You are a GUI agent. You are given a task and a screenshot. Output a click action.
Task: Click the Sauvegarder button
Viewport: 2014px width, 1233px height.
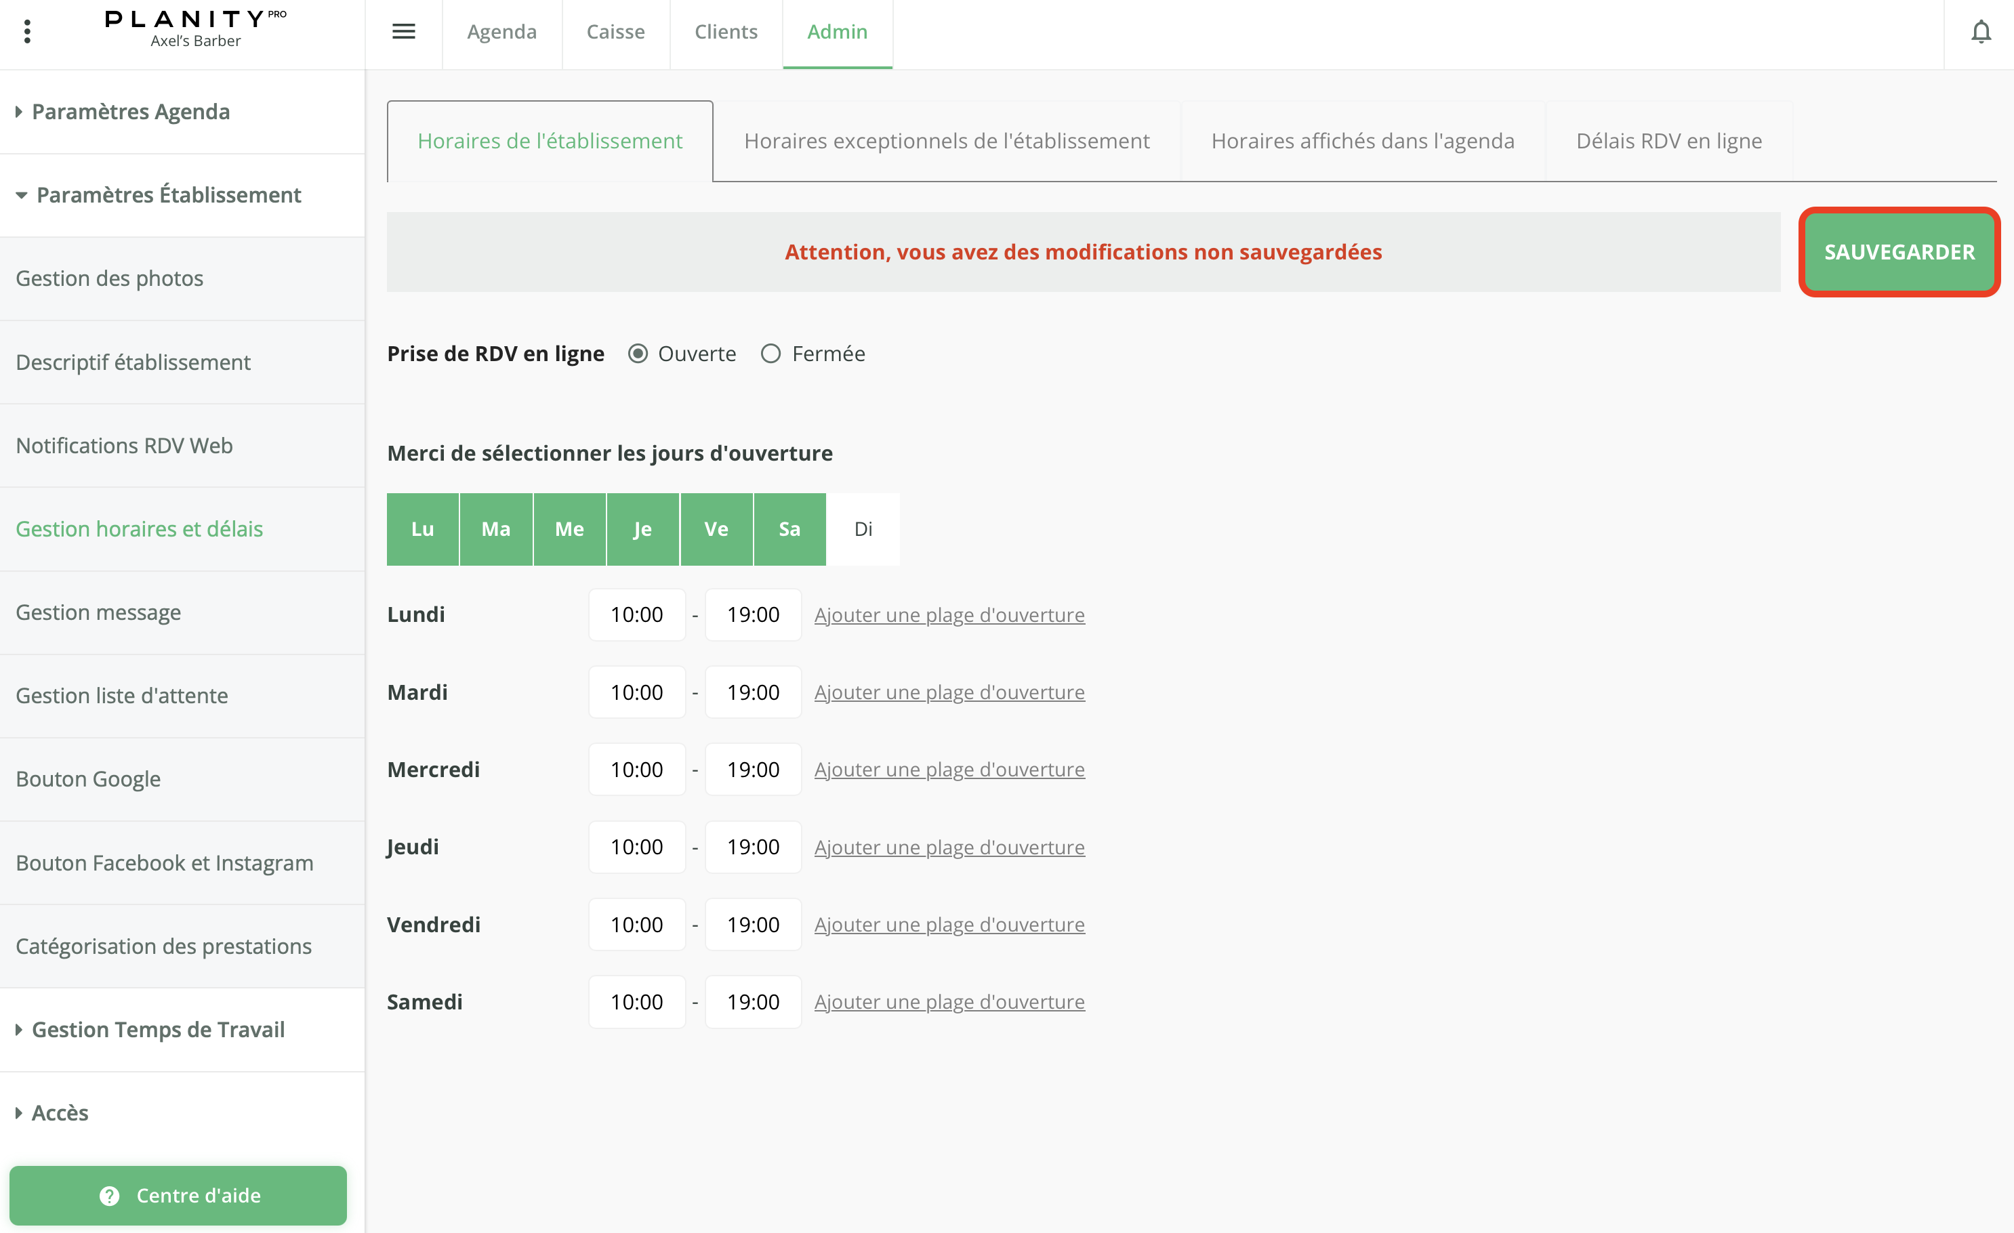coord(1899,251)
